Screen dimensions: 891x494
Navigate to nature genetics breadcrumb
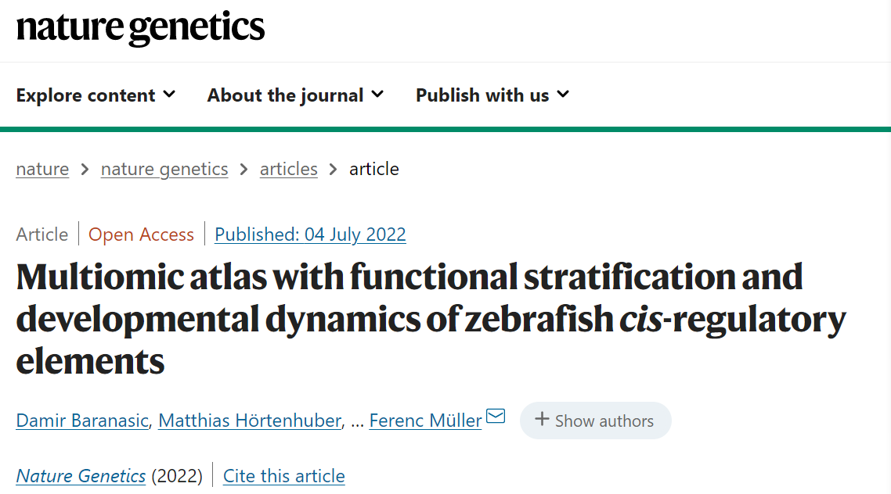coord(164,169)
